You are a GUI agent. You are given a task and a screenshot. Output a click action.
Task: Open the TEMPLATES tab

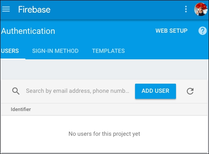[108, 51]
